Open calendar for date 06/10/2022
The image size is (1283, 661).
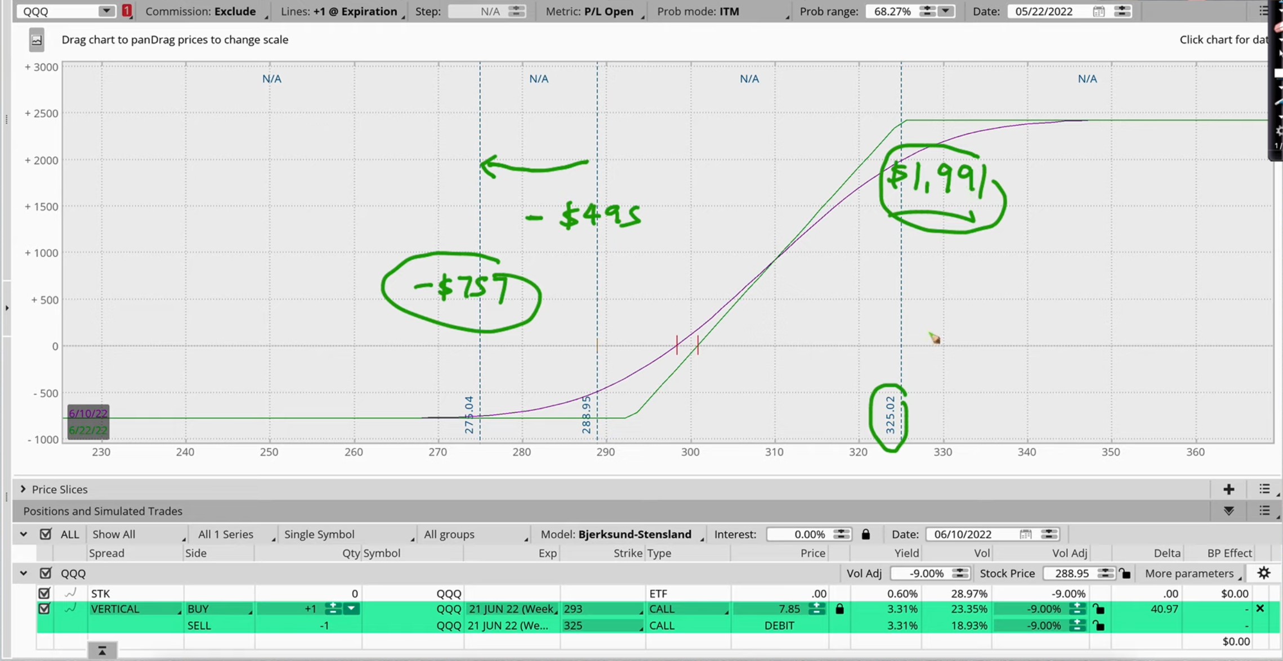pyautogui.click(x=1025, y=534)
